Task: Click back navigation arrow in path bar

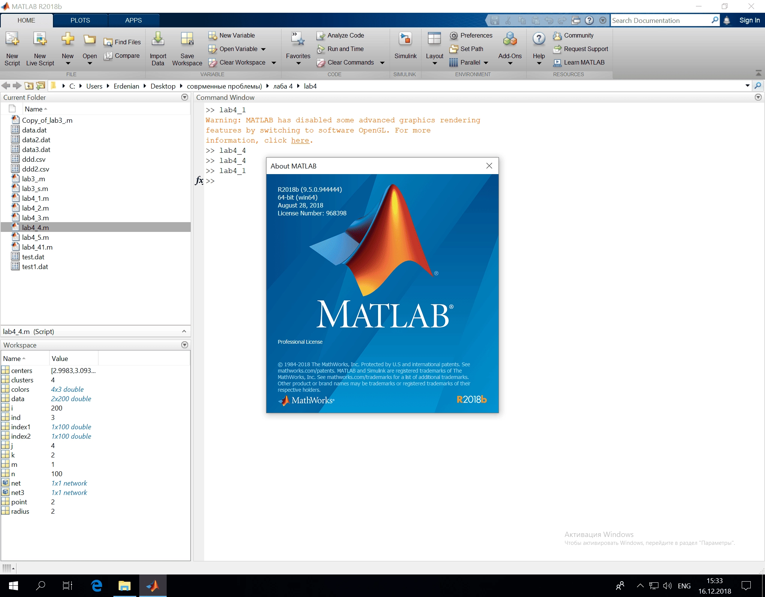Action: [x=6, y=86]
